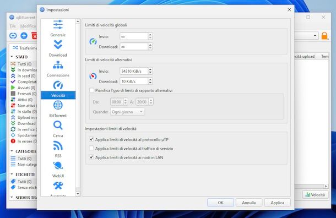Switch to the Trasferimenti tab

point(24,48)
